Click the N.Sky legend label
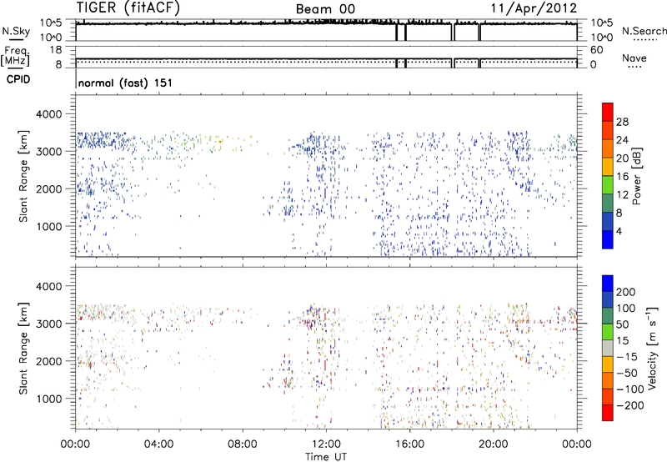Viewport: 667px width, 462px height. point(16,31)
